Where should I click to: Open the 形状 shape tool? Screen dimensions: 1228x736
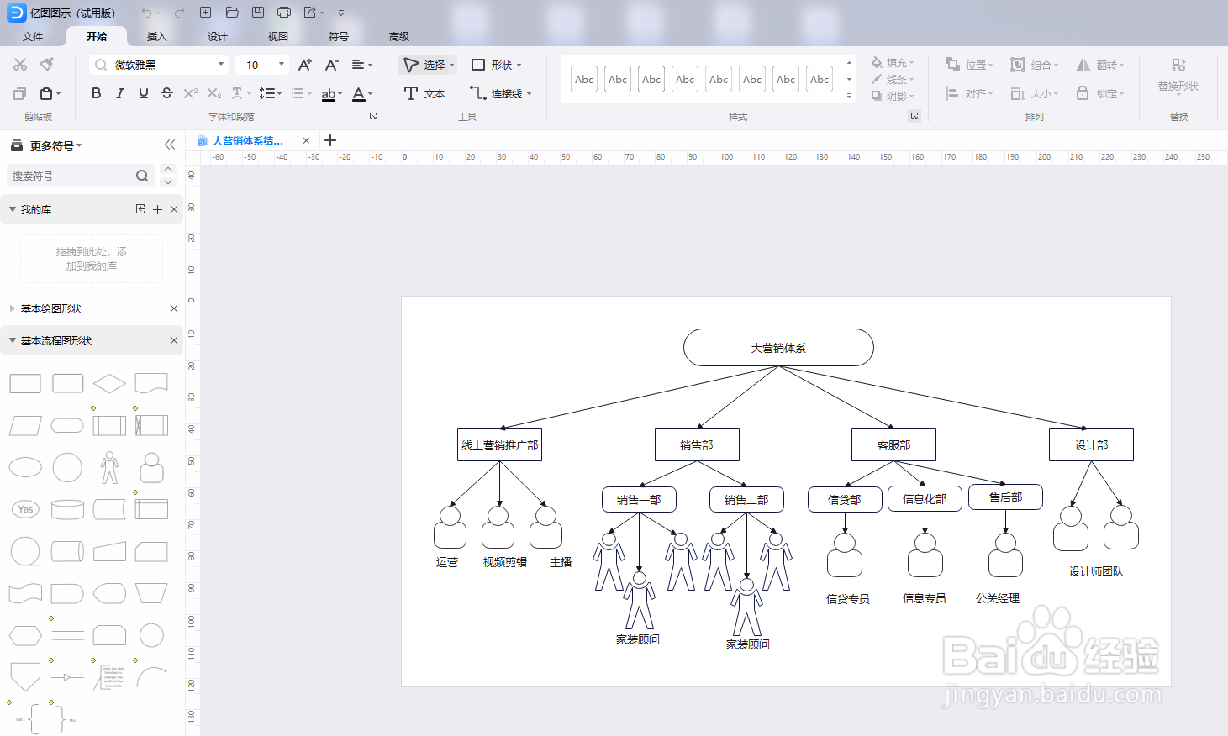click(496, 65)
